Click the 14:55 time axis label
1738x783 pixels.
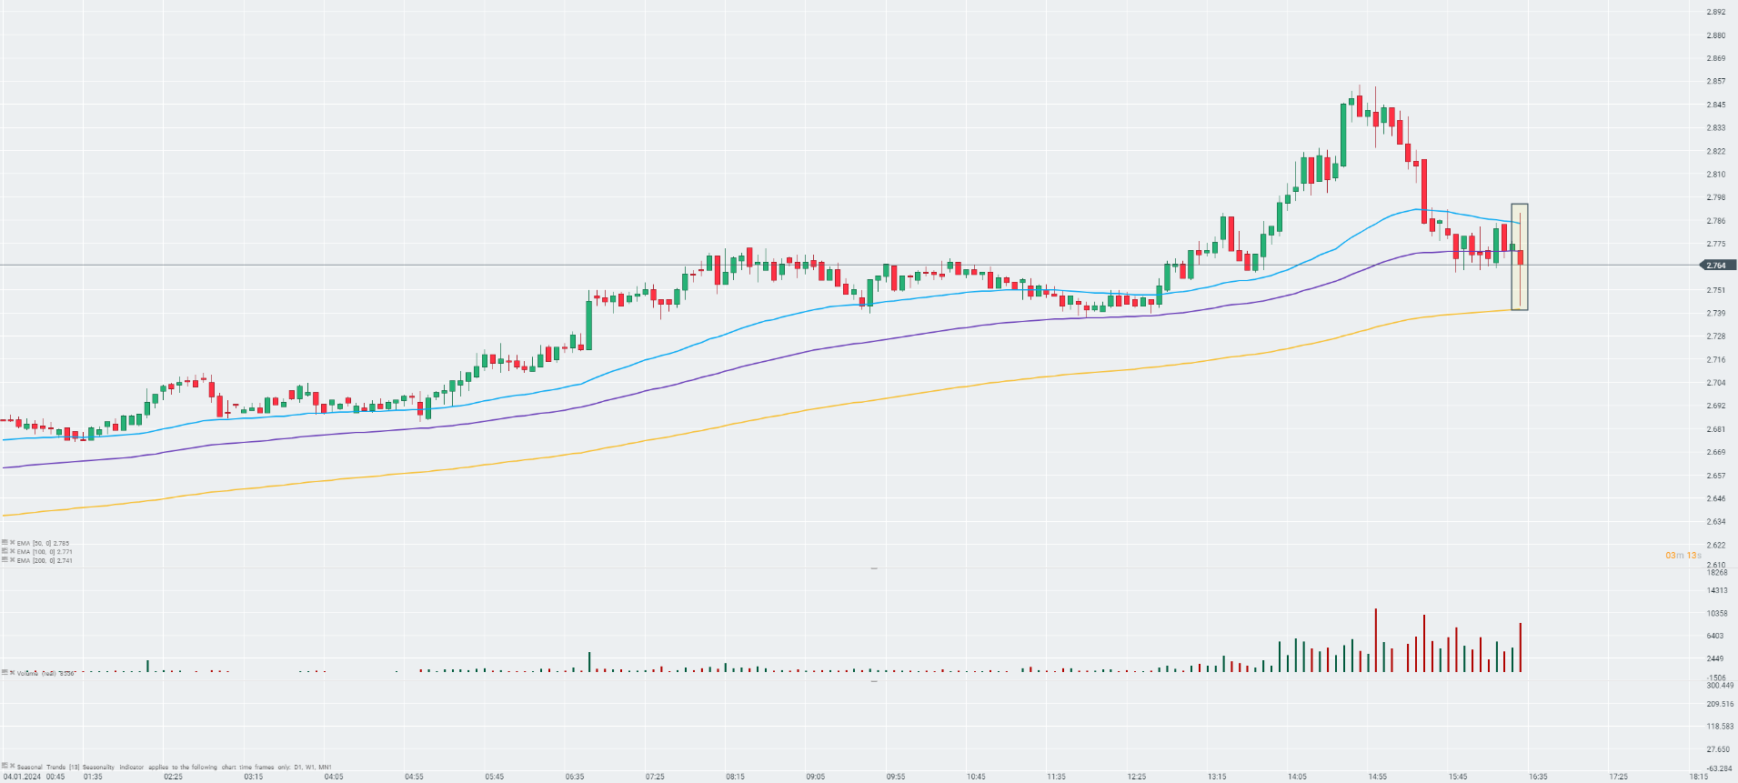tap(1378, 777)
